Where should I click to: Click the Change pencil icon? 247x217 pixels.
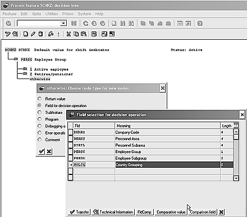33,34
